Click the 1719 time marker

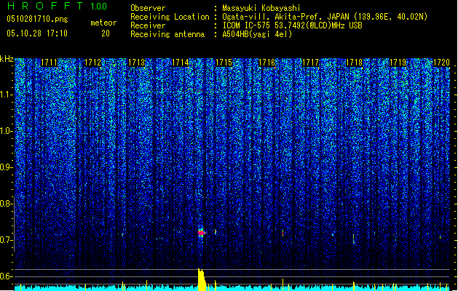(398, 63)
